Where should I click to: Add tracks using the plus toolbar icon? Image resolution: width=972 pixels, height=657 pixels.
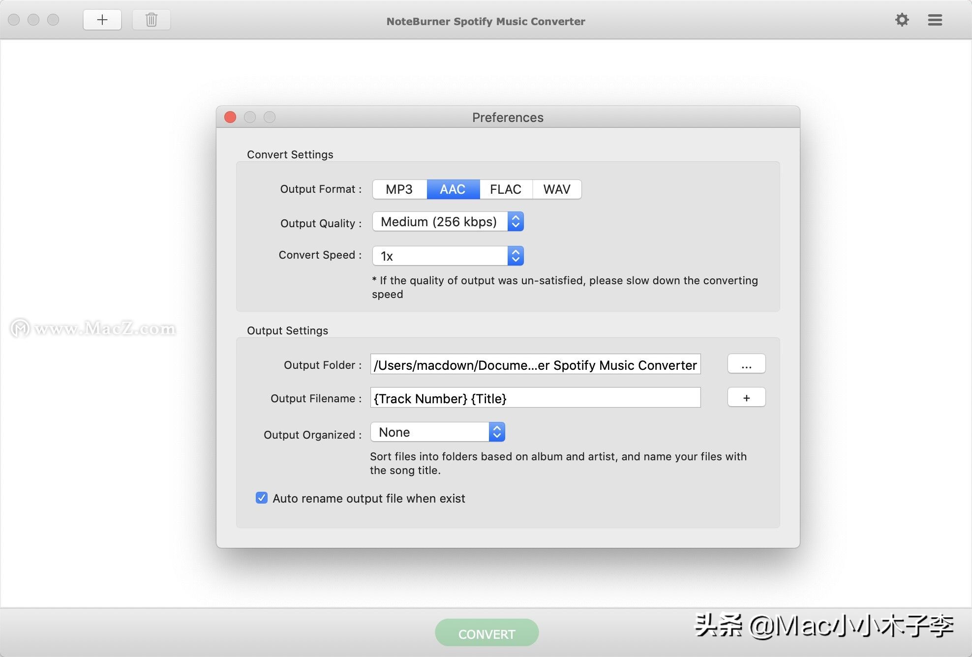click(102, 20)
